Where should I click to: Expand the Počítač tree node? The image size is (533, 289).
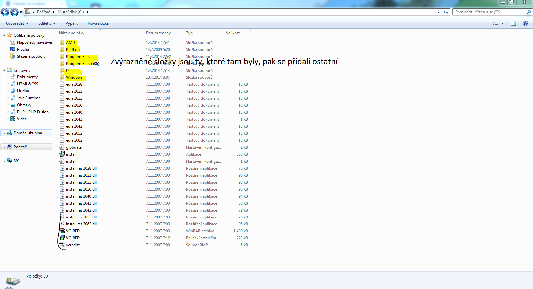click(4, 147)
